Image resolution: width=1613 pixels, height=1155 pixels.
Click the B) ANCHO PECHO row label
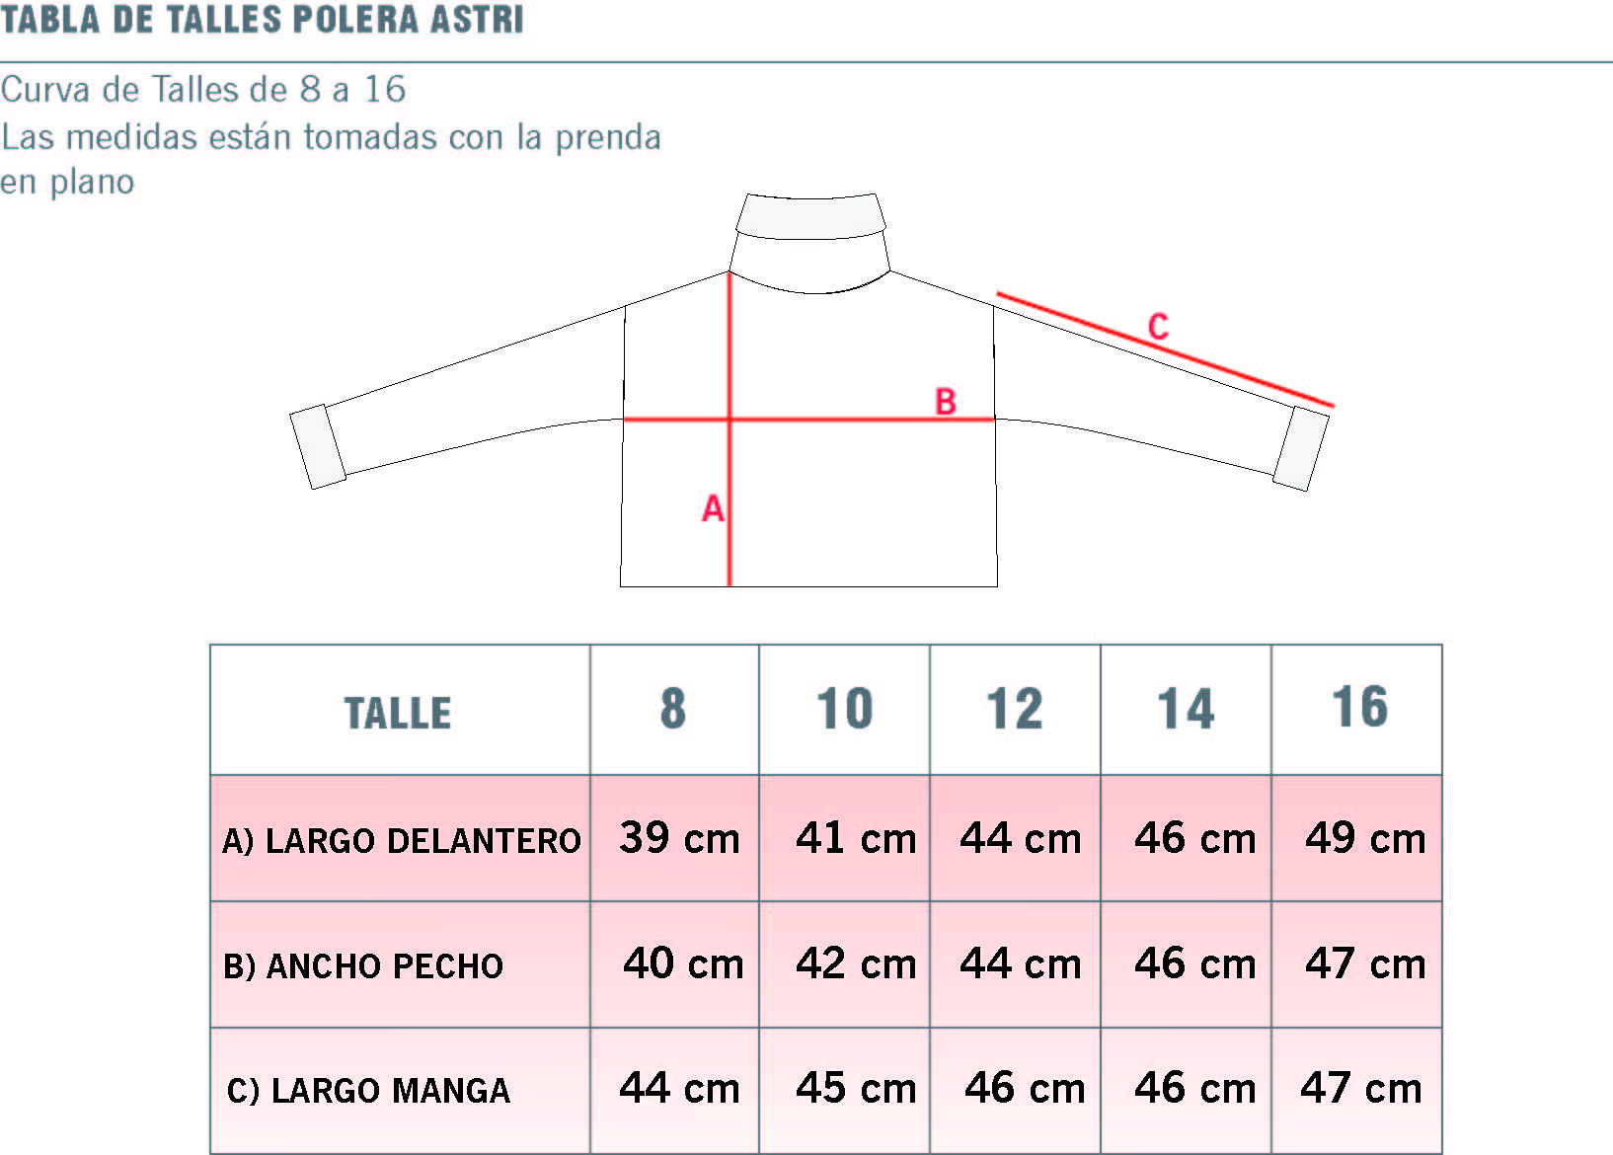362,965
